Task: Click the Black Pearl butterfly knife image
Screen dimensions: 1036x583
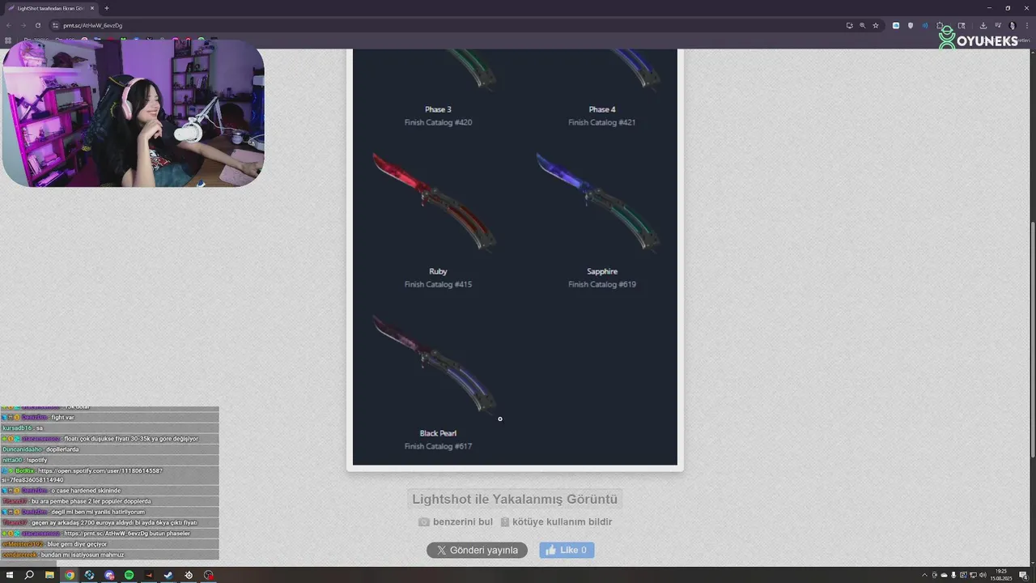Action: pyautogui.click(x=435, y=364)
